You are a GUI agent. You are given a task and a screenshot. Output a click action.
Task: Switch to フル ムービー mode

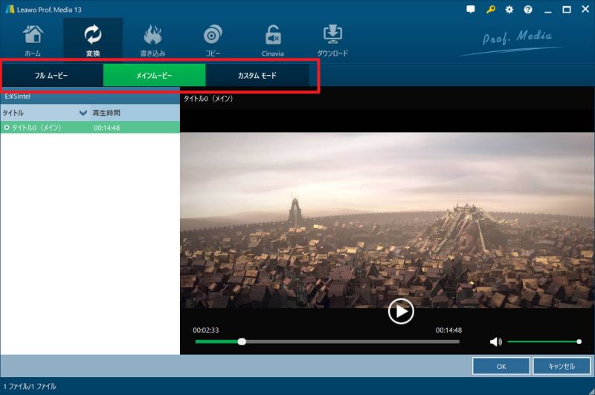pyautogui.click(x=51, y=76)
